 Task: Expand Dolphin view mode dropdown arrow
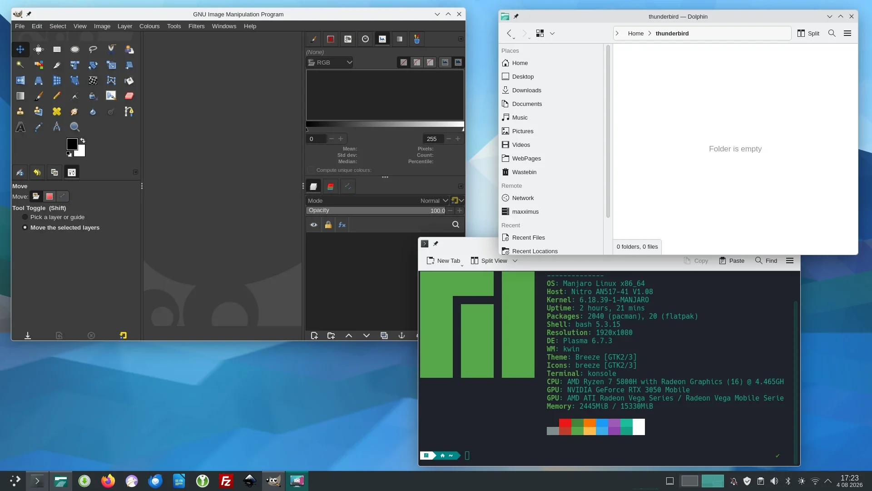(552, 33)
